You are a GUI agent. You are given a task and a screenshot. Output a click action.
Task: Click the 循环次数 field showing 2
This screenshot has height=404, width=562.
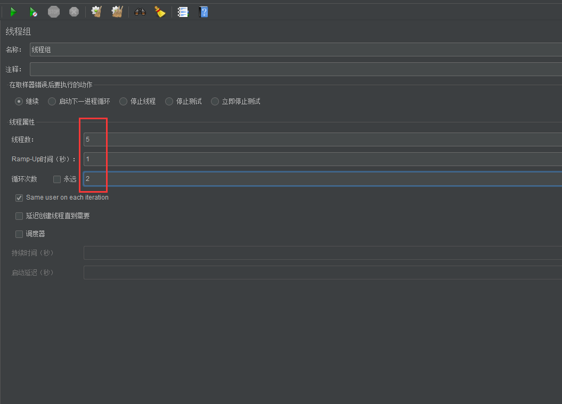[323, 179]
